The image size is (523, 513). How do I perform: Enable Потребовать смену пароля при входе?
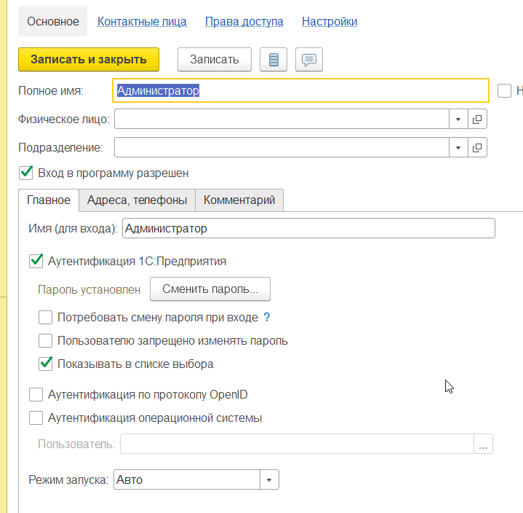pyautogui.click(x=45, y=318)
